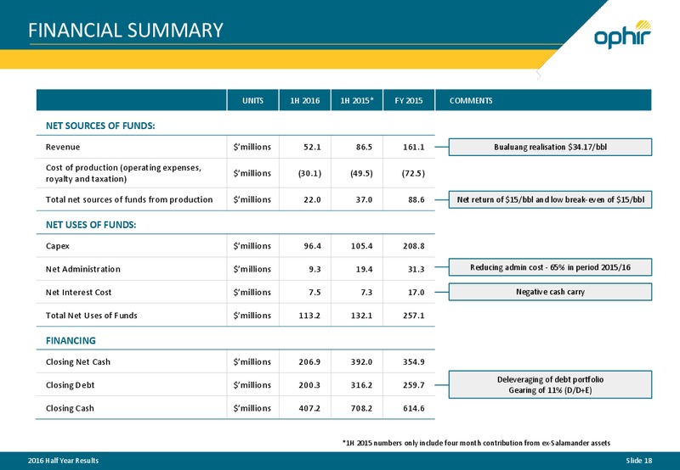The height and width of the screenshot is (470, 680).
Task: Click Capex value 96.4
Action: [312, 246]
